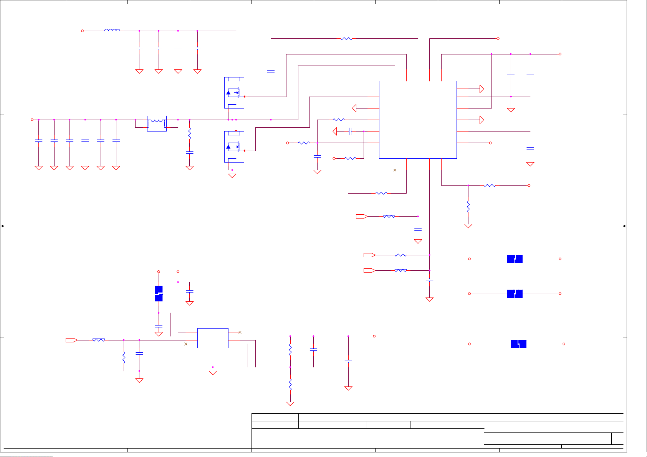Viewport: 647px width, 457px height.
Task: Select the vertical snubber resistor right of the boxed inductor
Action: coord(189,133)
